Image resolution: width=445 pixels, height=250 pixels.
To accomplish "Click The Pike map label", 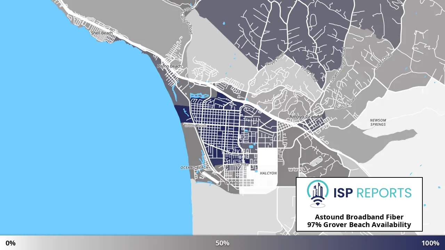I will coord(241,165).
